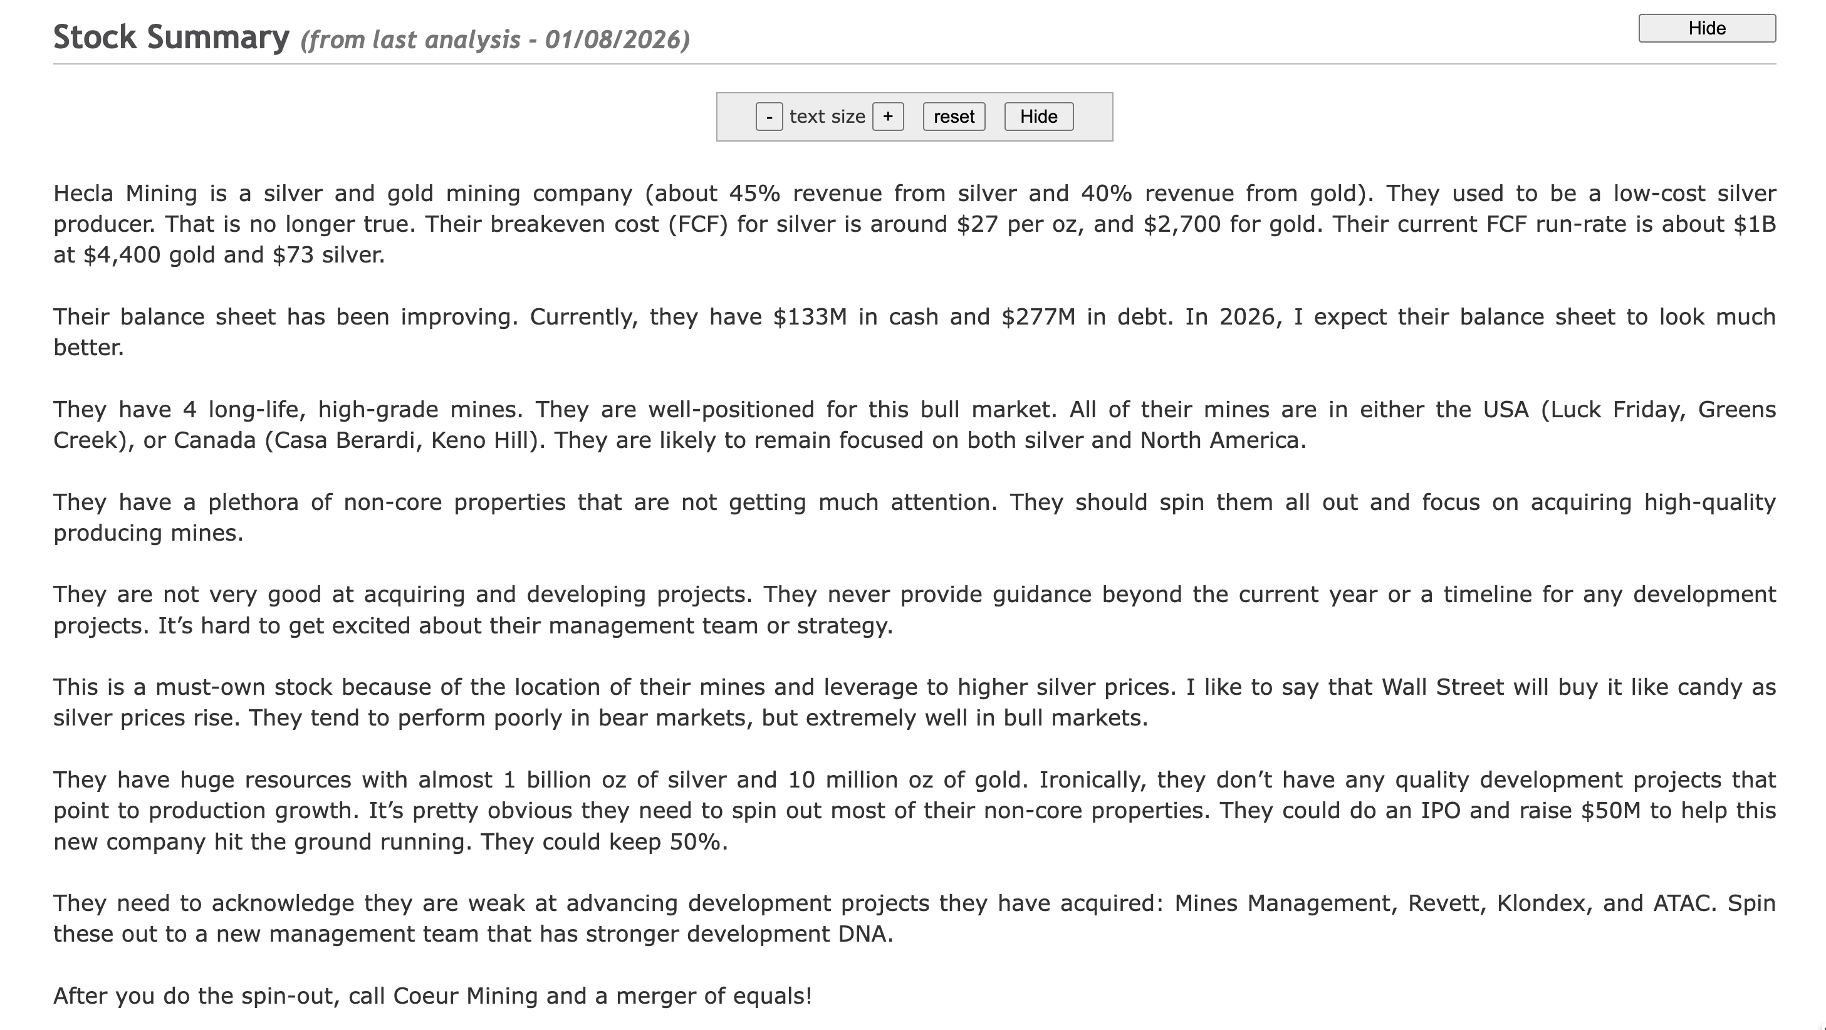Click the paragraph about huge resources
Screen dimensions: 1826x1030
(x=913, y=810)
